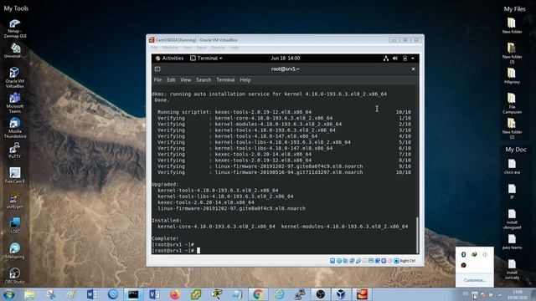The height and width of the screenshot is (301, 536).
Task: Toggle the hidden tray icons arrow on taskbar
Action: 475,294
